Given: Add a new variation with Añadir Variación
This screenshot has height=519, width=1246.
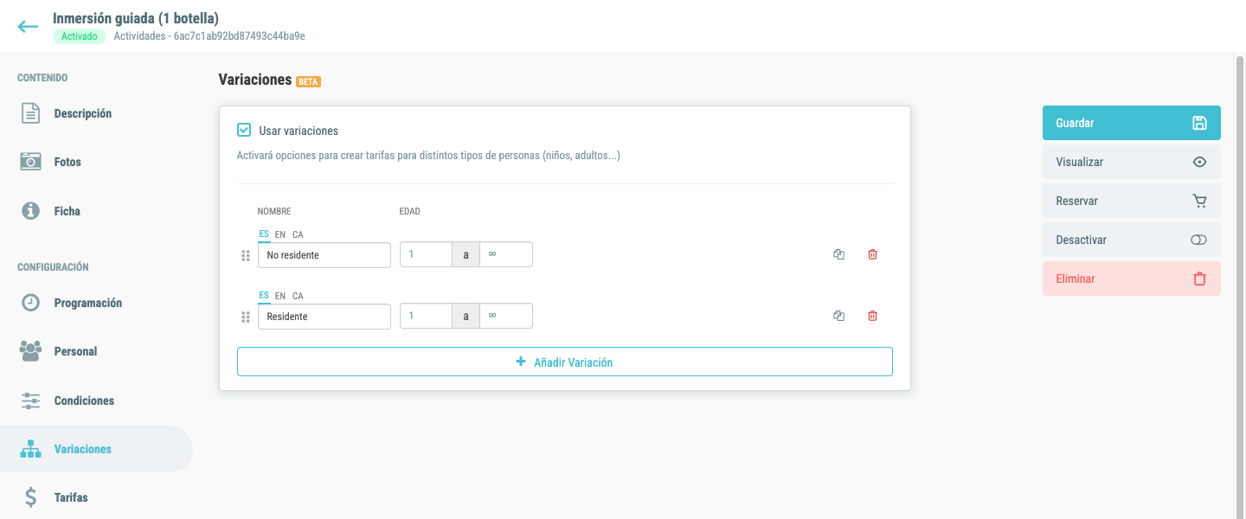Looking at the screenshot, I should [x=565, y=362].
